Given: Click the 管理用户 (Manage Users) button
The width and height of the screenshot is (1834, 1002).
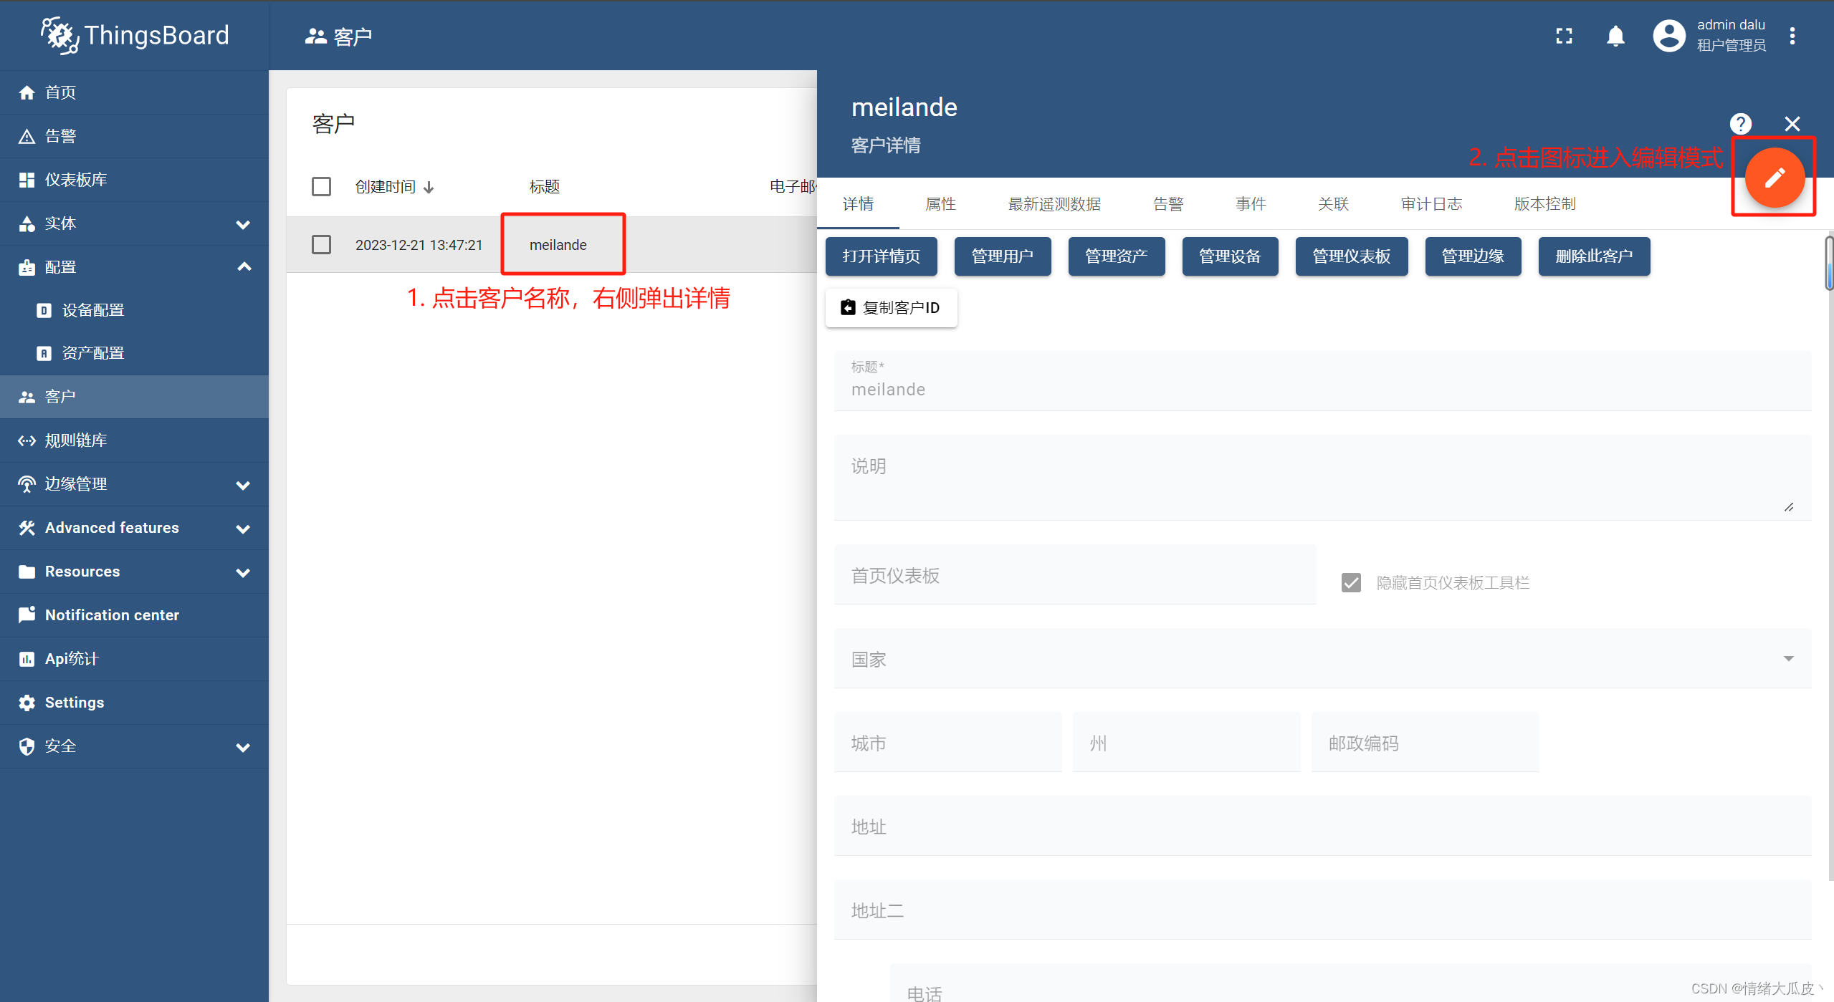Looking at the screenshot, I should [1001, 256].
